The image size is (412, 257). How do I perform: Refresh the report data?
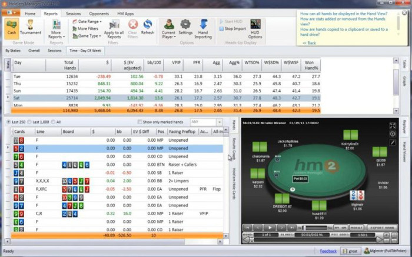[148, 27]
